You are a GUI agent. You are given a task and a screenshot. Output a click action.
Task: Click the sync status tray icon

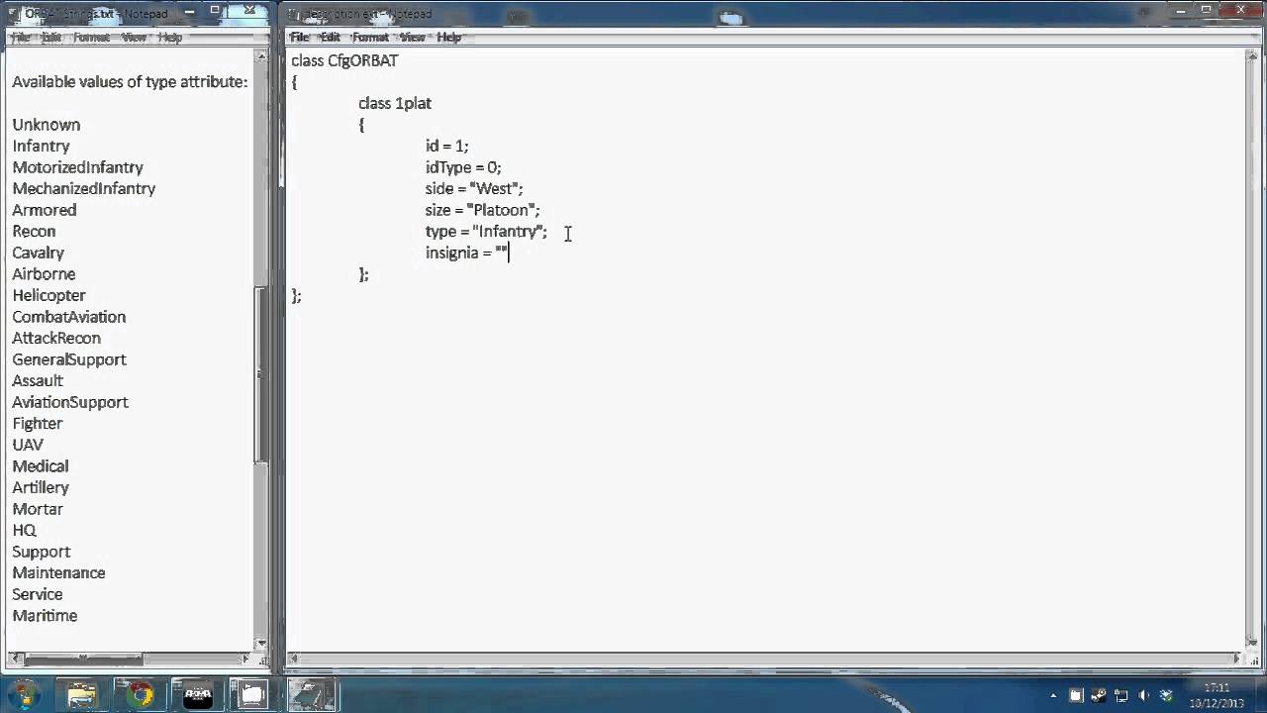(1167, 696)
